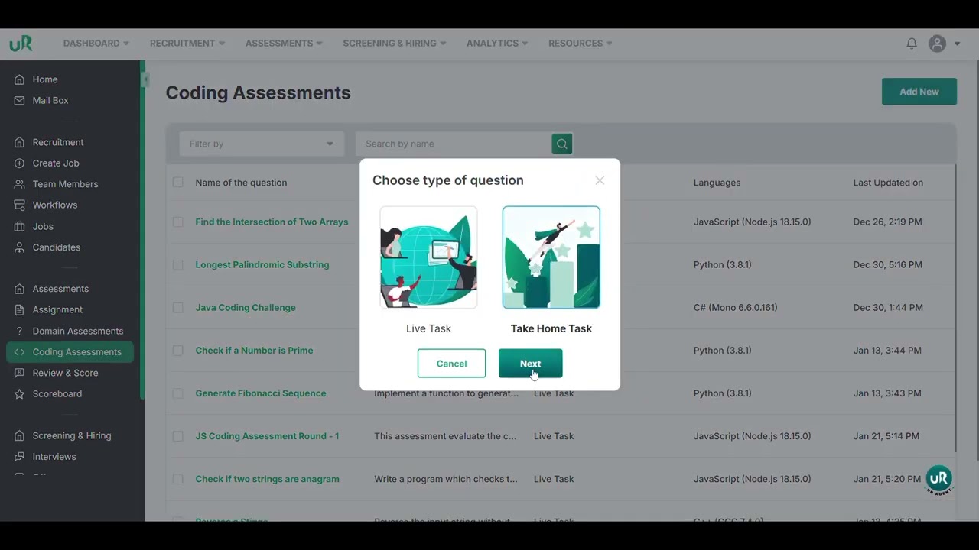Close the Choose type of question dialog
Viewport: 979px width, 550px height.
coord(600,180)
